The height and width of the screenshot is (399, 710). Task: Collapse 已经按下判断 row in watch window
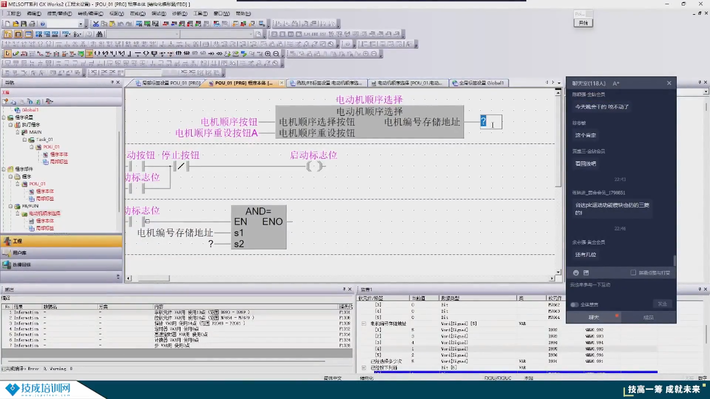(x=364, y=368)
